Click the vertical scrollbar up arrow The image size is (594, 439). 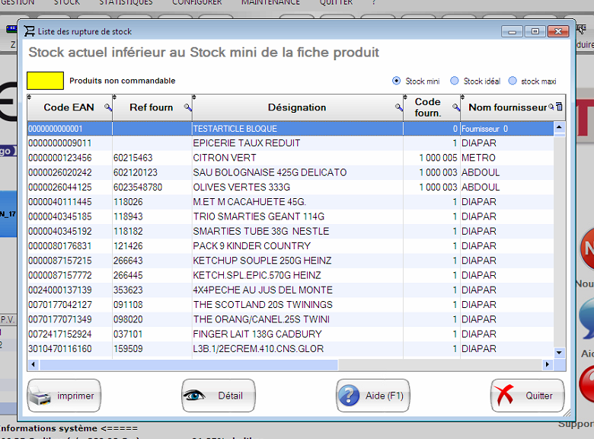[x=560, y=127]
